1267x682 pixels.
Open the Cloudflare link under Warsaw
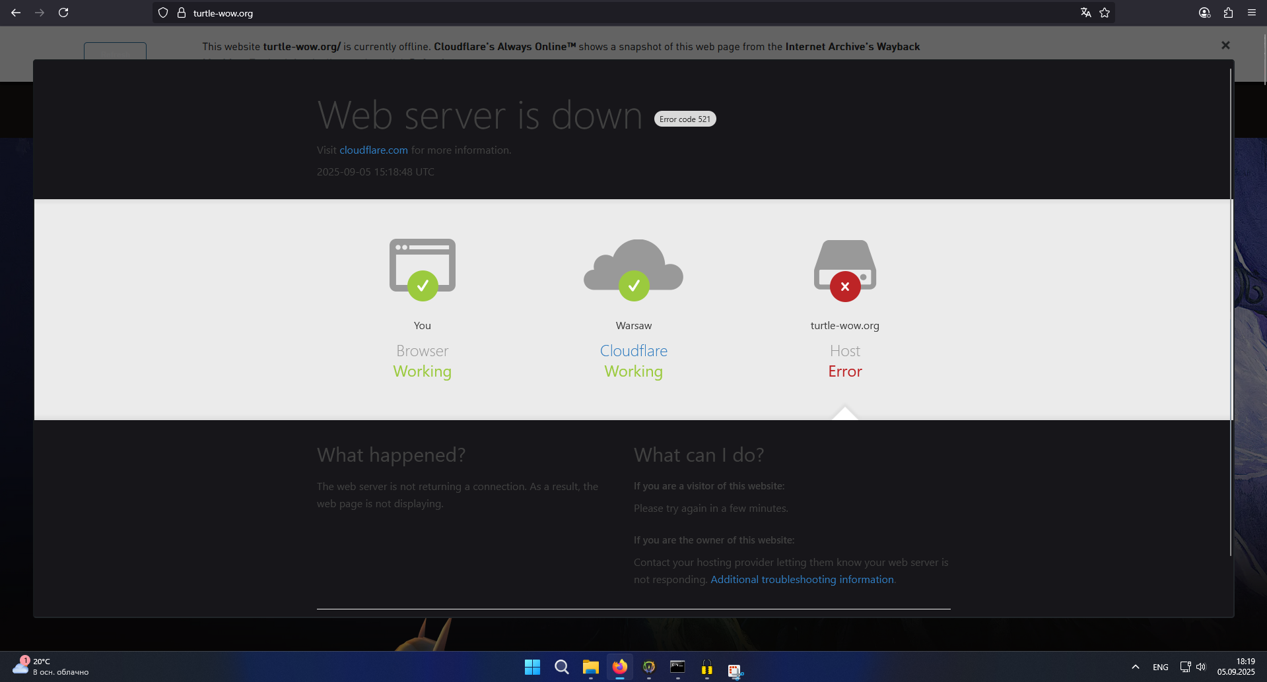pyautogui.click(x=634, y=351)
